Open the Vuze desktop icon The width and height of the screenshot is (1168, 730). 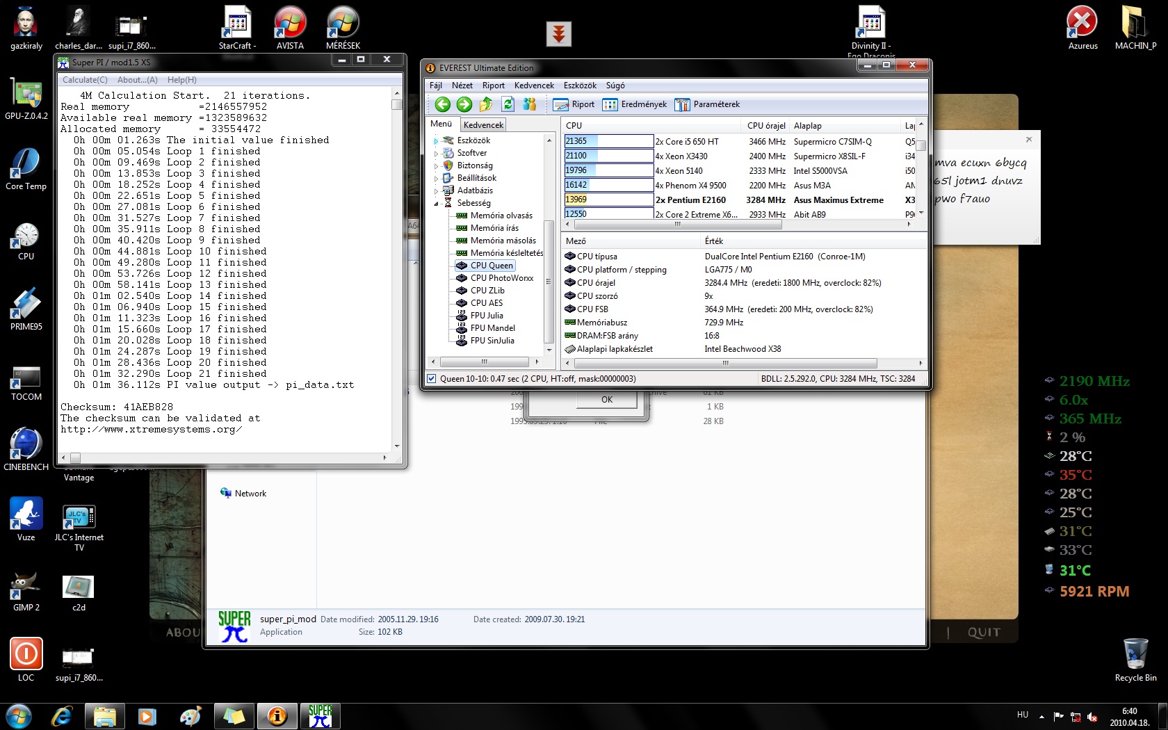pyautogui.click(x=26, y=520)
